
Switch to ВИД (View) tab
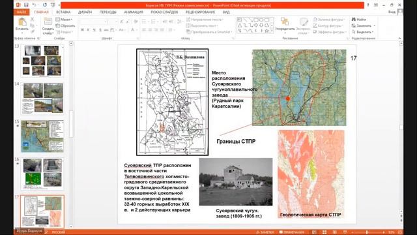[x=226, y=12]
